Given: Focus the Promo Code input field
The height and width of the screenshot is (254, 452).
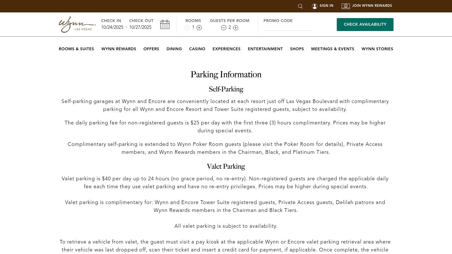Looking at the screenshot, I should 287,27.
